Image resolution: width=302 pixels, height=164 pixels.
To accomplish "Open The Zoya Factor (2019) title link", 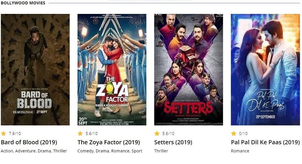I will (108, 142).
